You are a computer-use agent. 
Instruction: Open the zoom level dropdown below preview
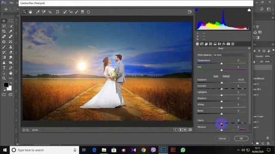click(x=42, y=130)
